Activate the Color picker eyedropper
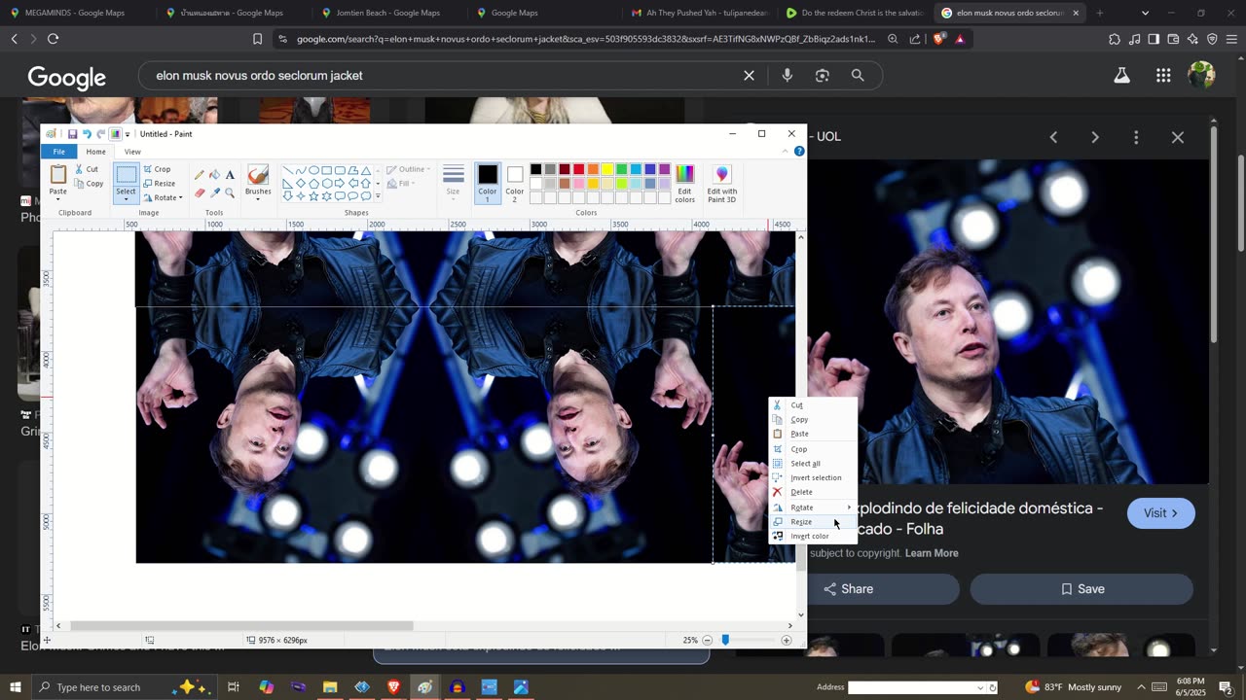Screen dimensions: 1246x700 (x=214, y=192)
